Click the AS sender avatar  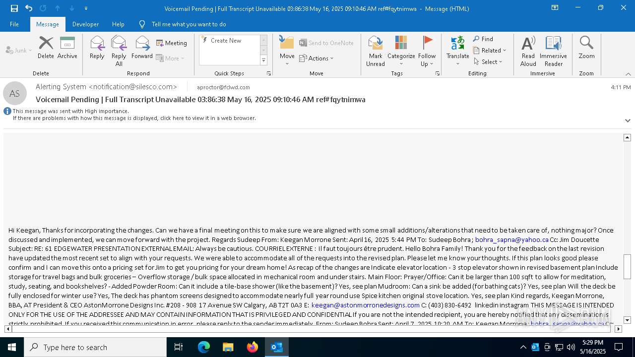[15, 93]
